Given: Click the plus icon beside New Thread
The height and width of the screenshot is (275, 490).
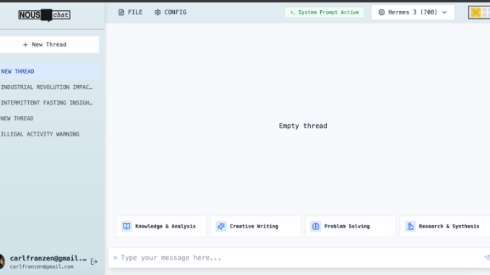Looking at the screenshot, I should (25, 45).
